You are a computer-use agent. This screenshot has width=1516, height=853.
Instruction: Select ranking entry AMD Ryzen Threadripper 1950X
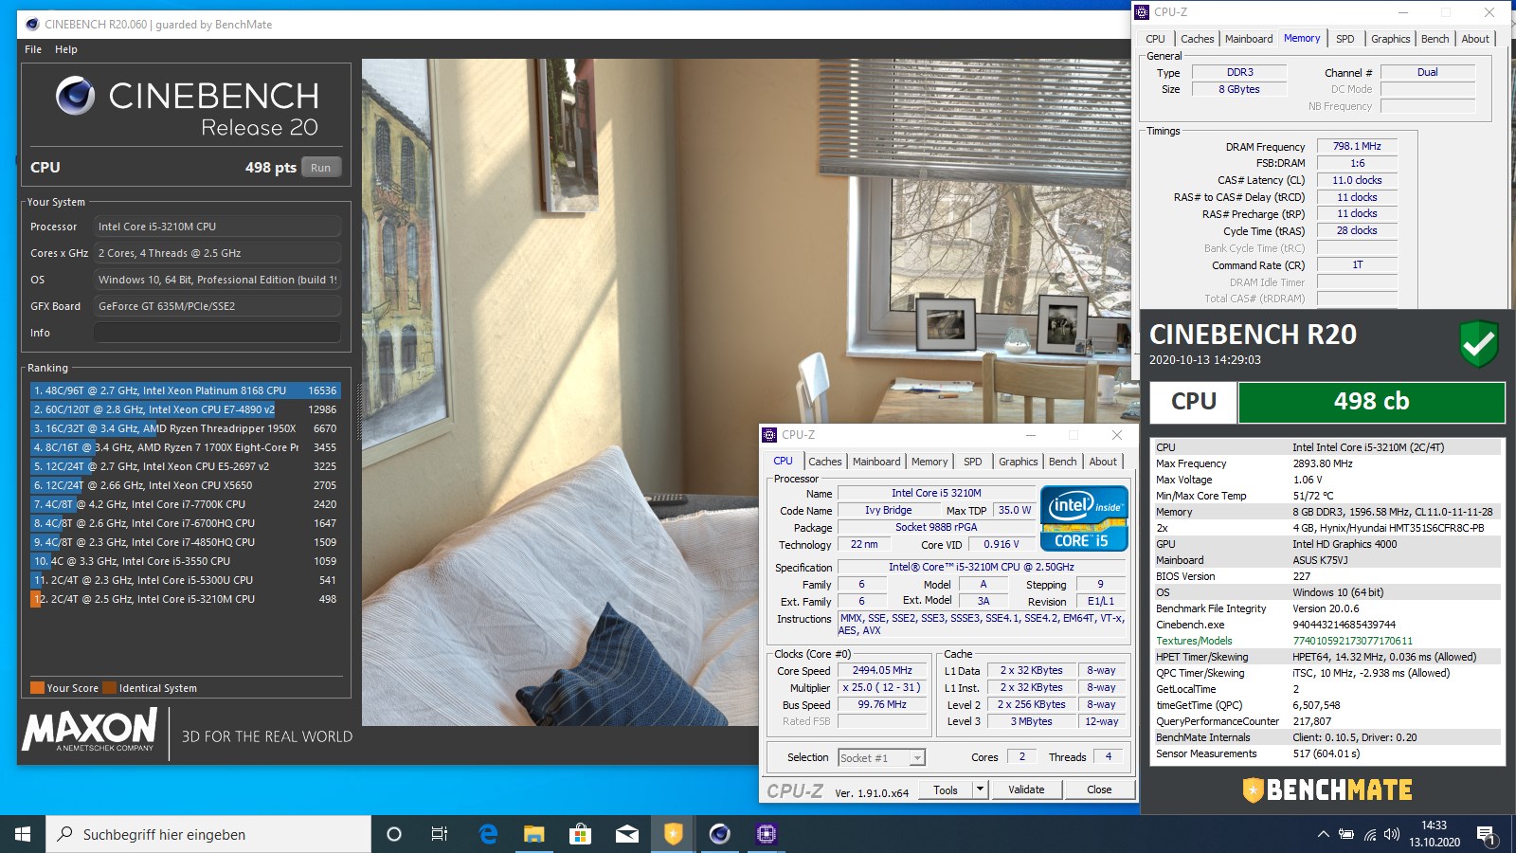185,428
